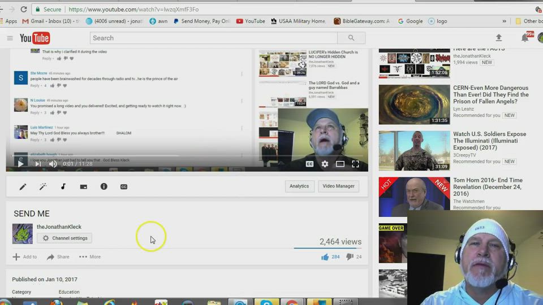This screenshot has height=305, width=543.
Task: Click the Video Manager button
Action: tap(338, 186)
